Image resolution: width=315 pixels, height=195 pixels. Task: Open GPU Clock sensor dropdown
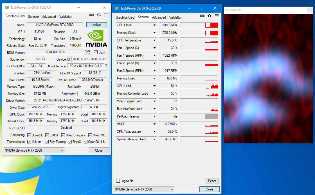coord(154,25)
